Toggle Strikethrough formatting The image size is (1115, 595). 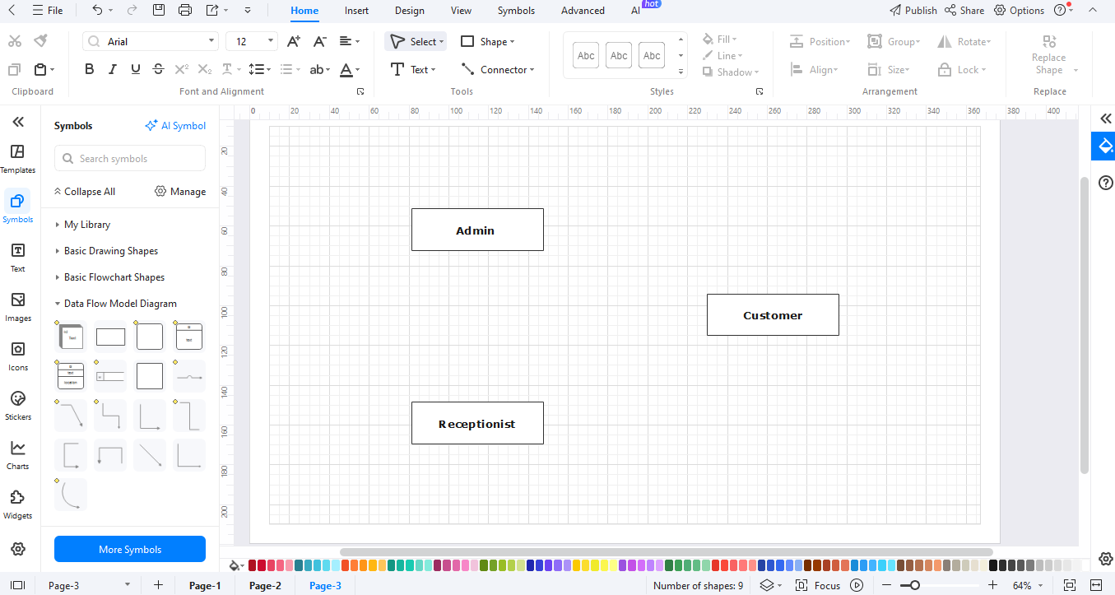[159, 70]
